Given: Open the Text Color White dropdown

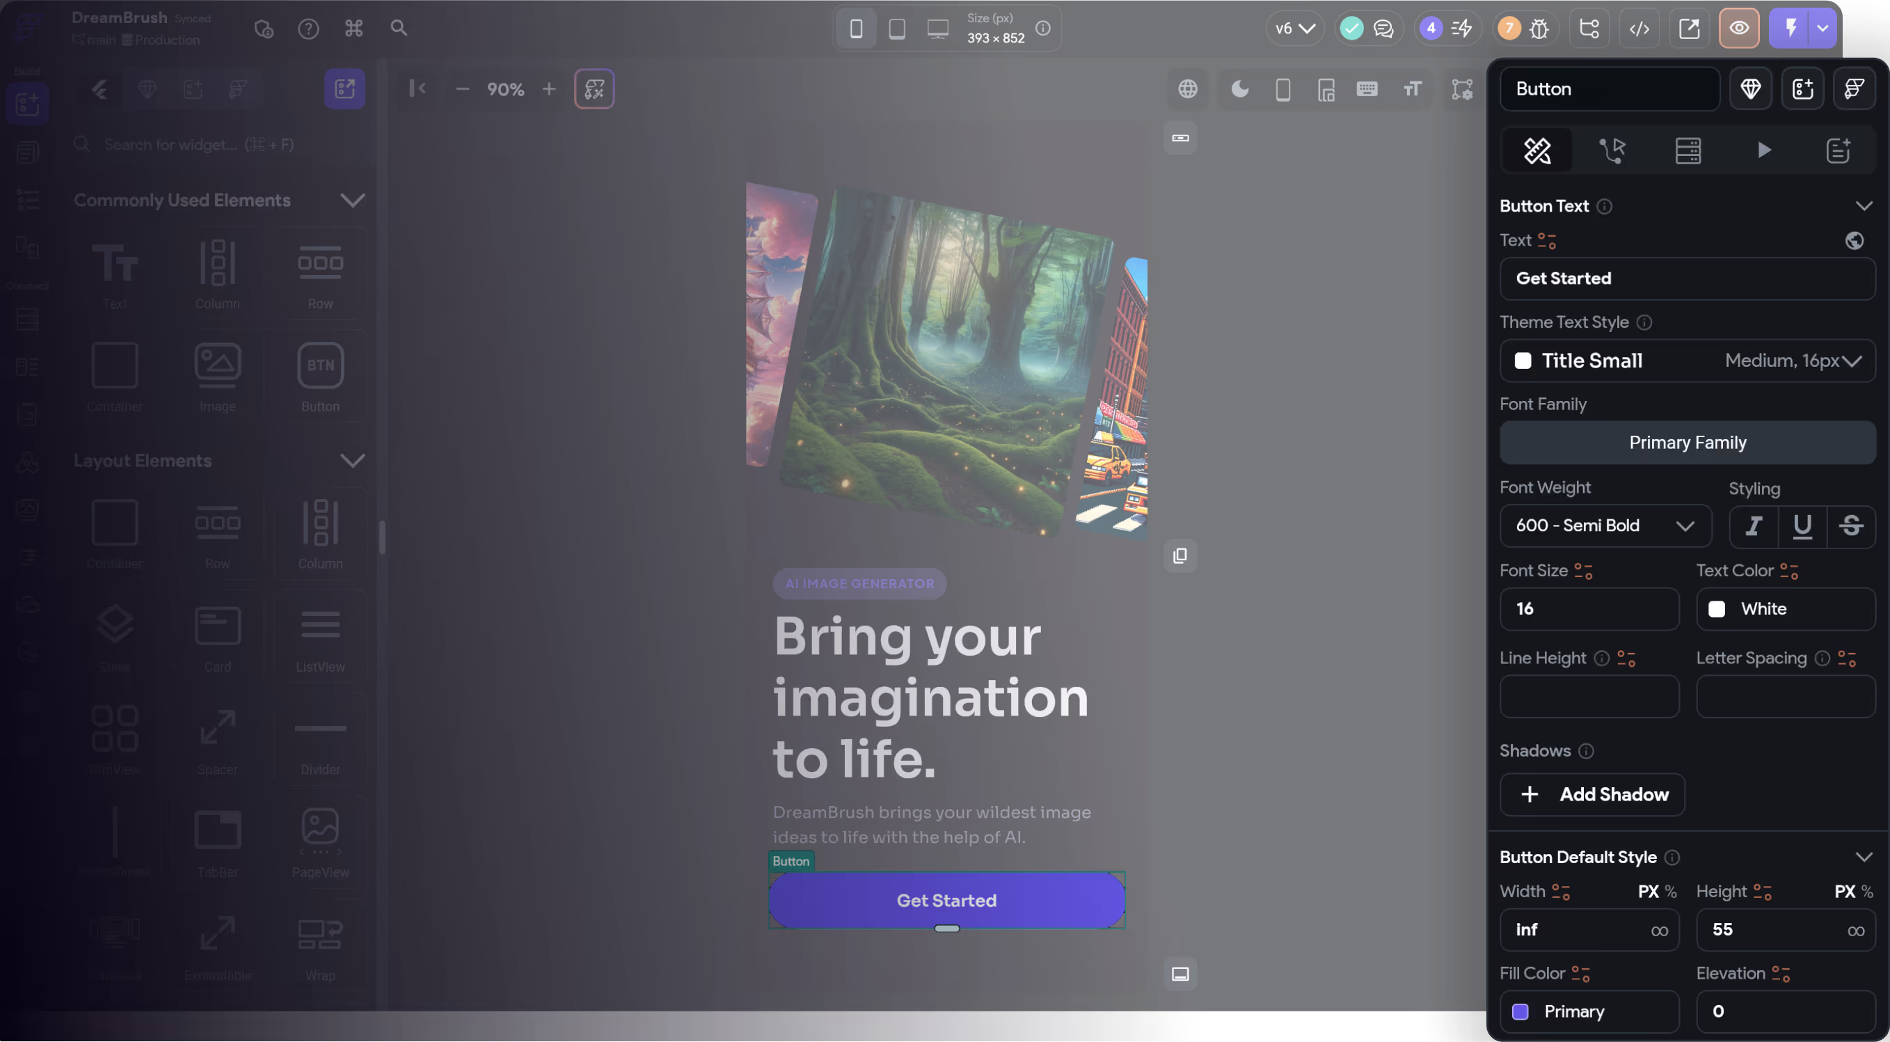Looking at the screenshot, I should click(x=1785, y=609).
